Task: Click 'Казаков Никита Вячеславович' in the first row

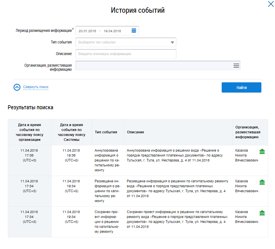Action: (x=246, y=155)
